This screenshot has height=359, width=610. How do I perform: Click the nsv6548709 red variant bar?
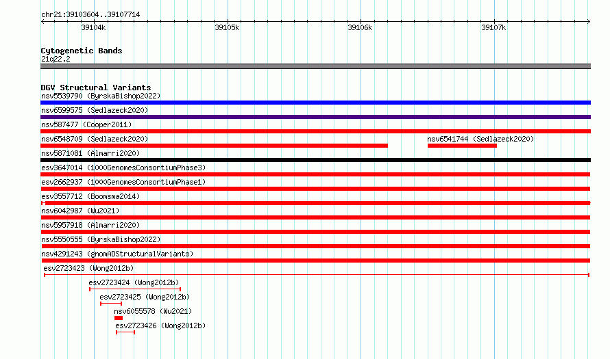(214, 146)
